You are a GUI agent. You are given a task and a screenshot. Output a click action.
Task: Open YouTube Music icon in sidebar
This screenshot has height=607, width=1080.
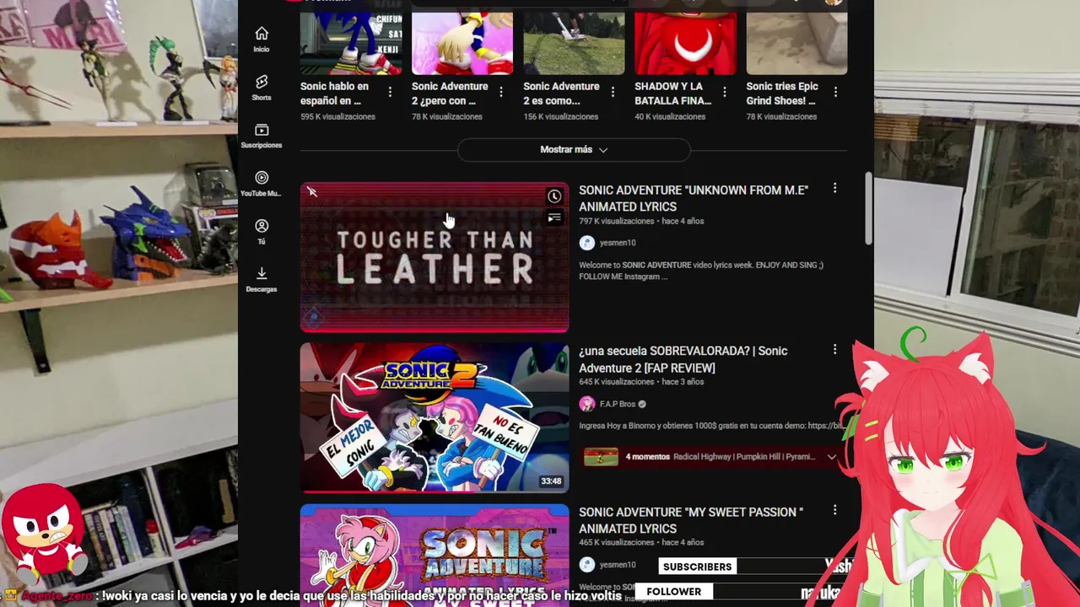pyautogui.click(x=262, y=178)
